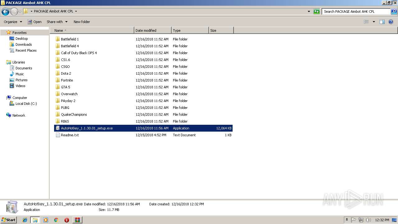This screenshot has height=224, width=398.
Task: Launch Opera from the taskbar
Action: (x=67, y=220)
